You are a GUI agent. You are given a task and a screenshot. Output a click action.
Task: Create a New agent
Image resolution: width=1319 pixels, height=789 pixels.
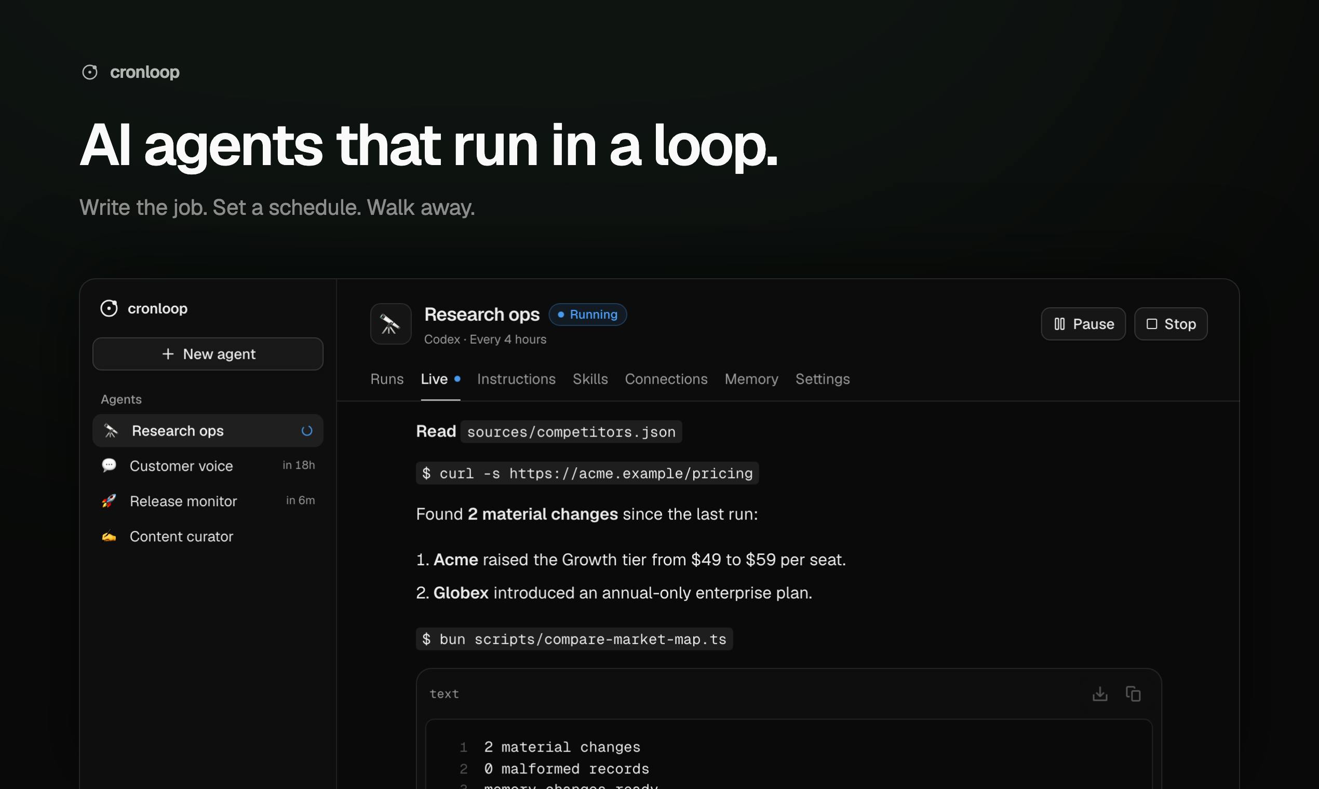pyautogui.click(x=208, y=354)
